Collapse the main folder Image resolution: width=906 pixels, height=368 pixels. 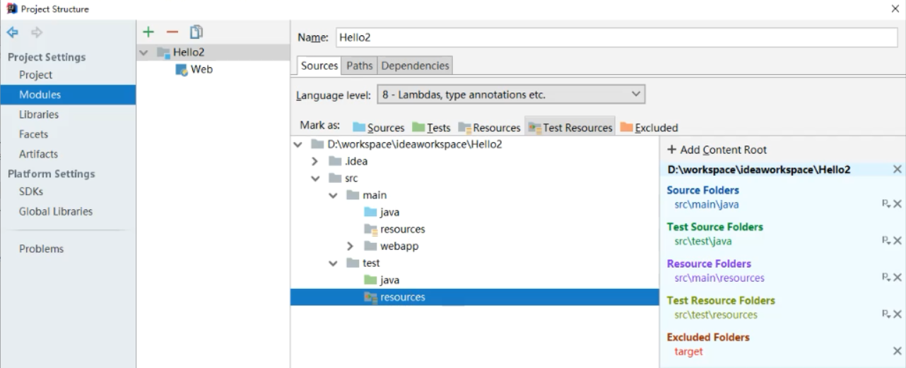333,195
